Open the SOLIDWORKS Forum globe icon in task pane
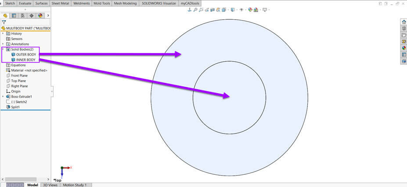The height and width of the screenshot is (187, 407). coord(403,61)
